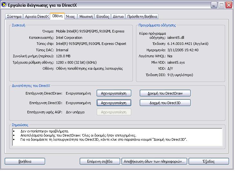This screenshot has height=171, width=235.
Task: Click Αποθήκευση όλων των πληροφοριών button
Action: [x=154, y=161]
